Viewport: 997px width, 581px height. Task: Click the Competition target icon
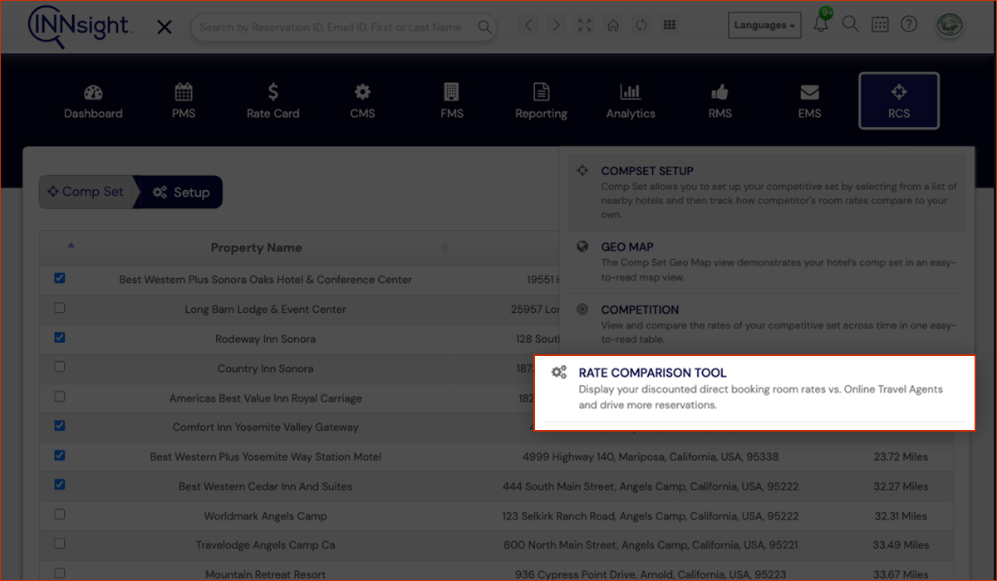coord(582,310)
